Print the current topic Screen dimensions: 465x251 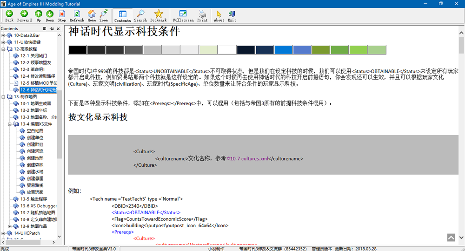202,16
